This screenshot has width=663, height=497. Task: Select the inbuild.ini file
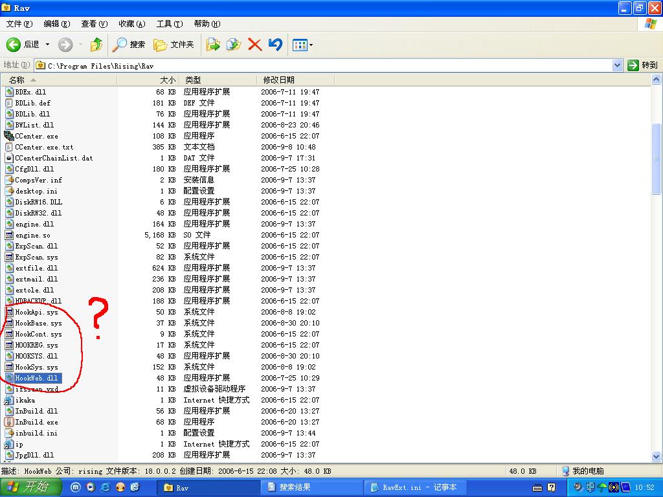(x=36, y=433)
